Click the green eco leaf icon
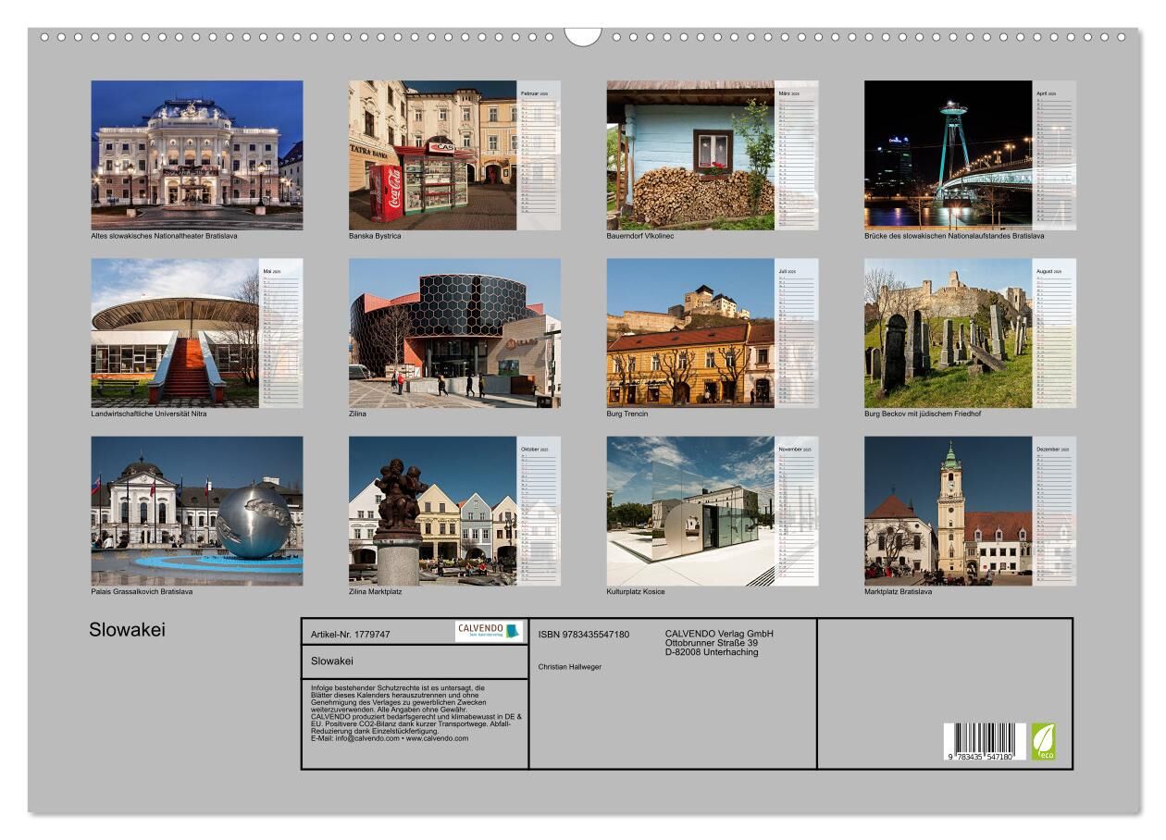This screenshot has height=840, width=1166. coord(1043,741)
